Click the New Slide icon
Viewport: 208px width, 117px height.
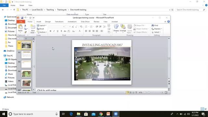[x=33, y=27]
